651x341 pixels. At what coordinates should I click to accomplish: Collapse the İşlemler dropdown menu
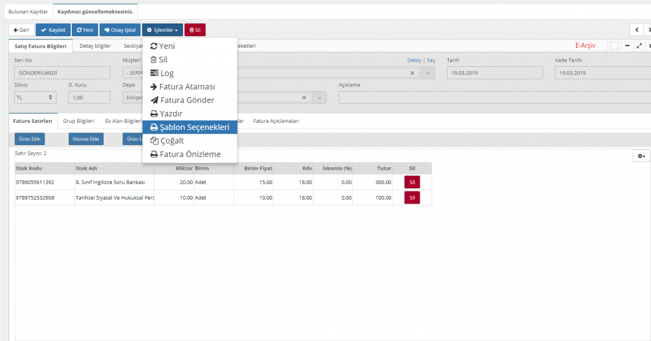point(162,30)
